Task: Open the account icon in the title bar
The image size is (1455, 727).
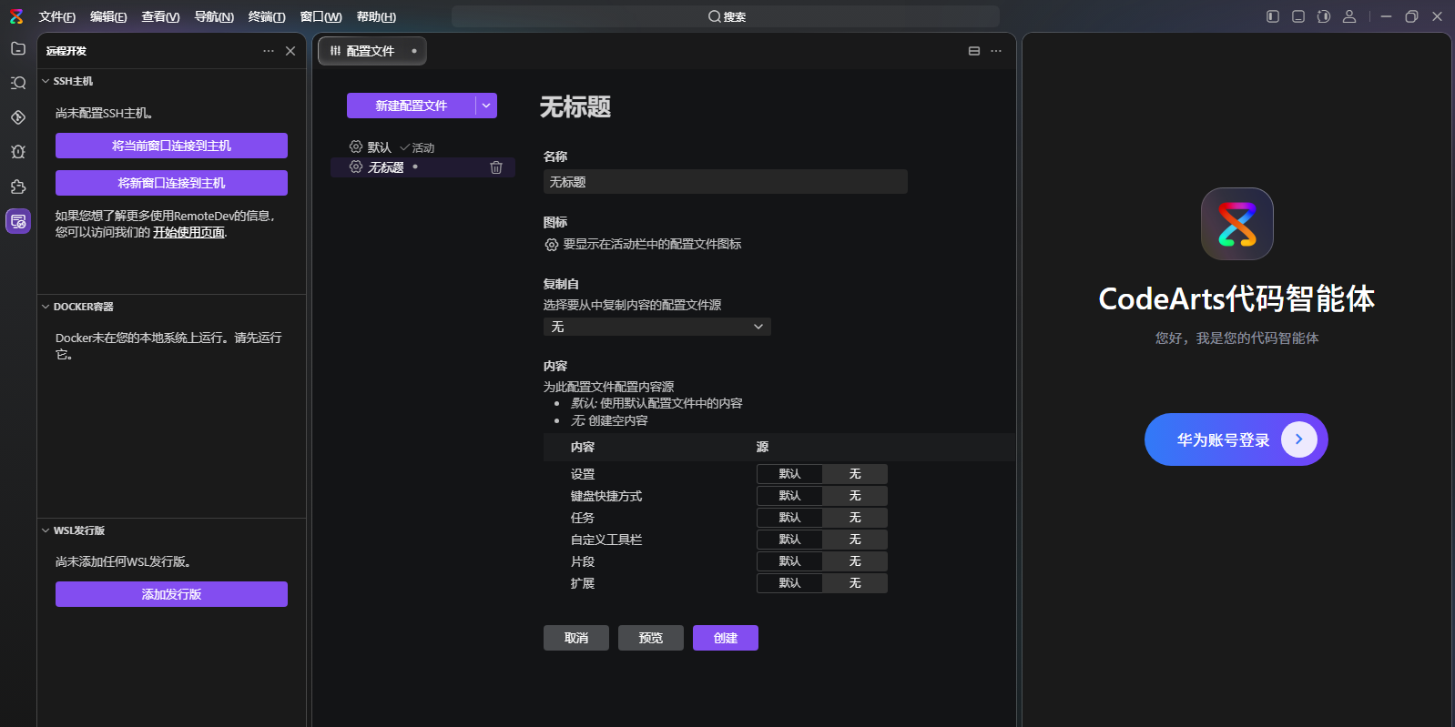Action: coord(1349,16)
